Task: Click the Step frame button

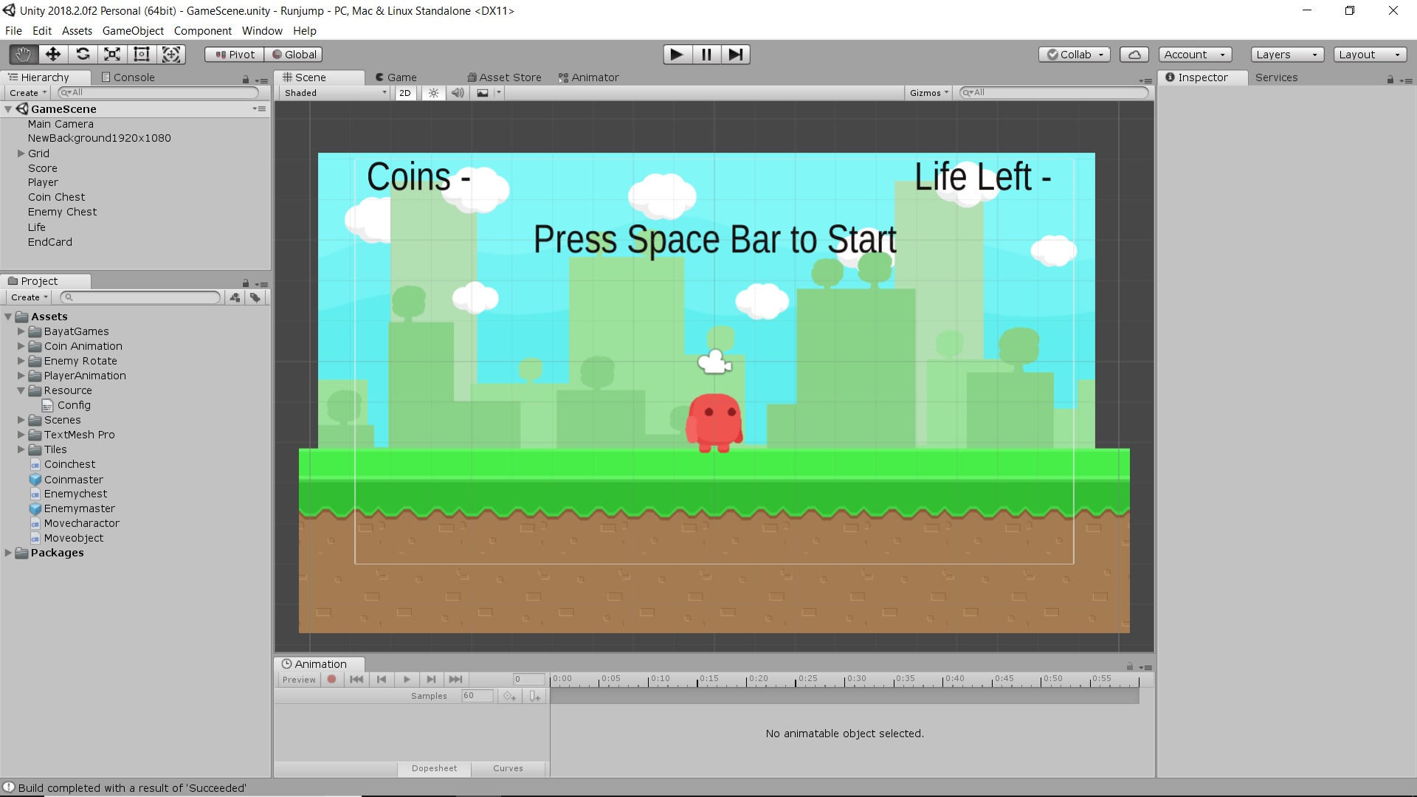Action: click(x=735, y=54)
